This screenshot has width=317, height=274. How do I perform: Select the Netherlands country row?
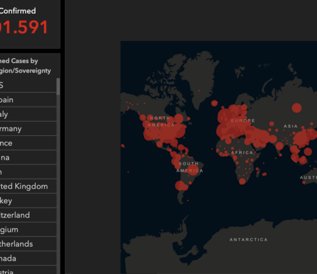click(28, 244)
